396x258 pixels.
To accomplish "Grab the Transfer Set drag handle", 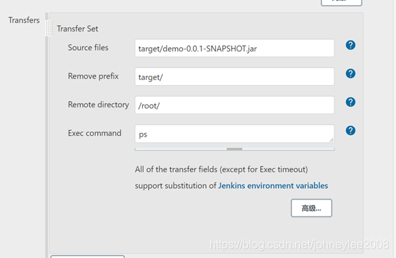I will coord(49,29).
